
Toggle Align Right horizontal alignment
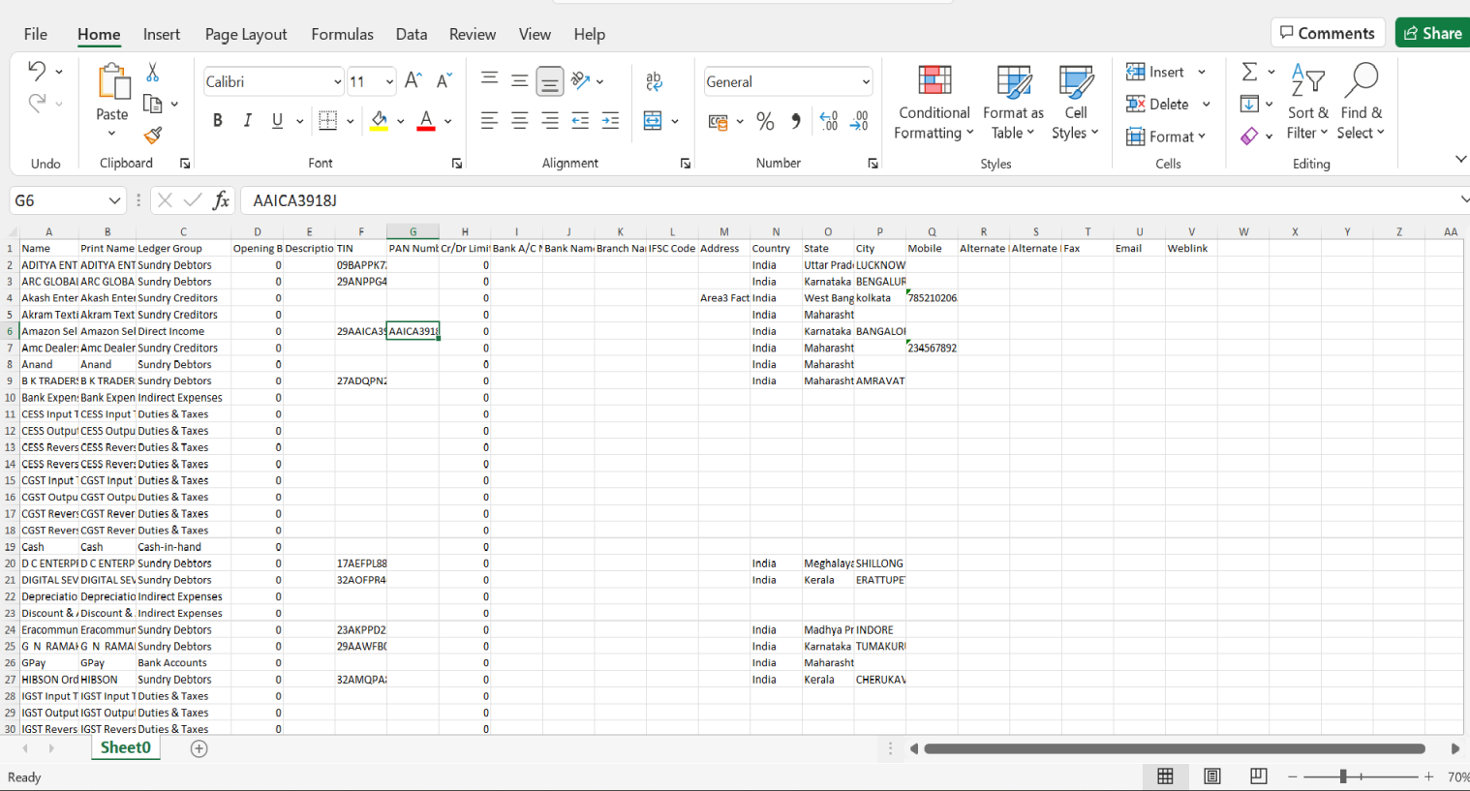point(549,120)
